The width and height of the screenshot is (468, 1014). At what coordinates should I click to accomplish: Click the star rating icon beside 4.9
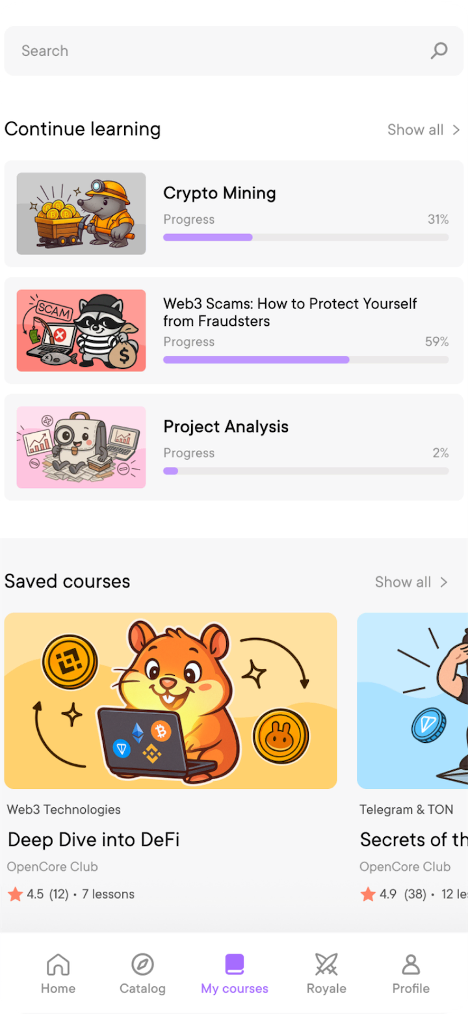click(368, 894)
